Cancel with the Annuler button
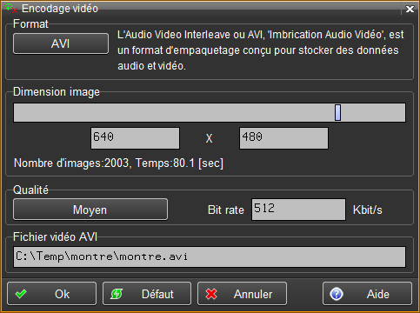This screenshot has width=420, height=313. (242, 294)
